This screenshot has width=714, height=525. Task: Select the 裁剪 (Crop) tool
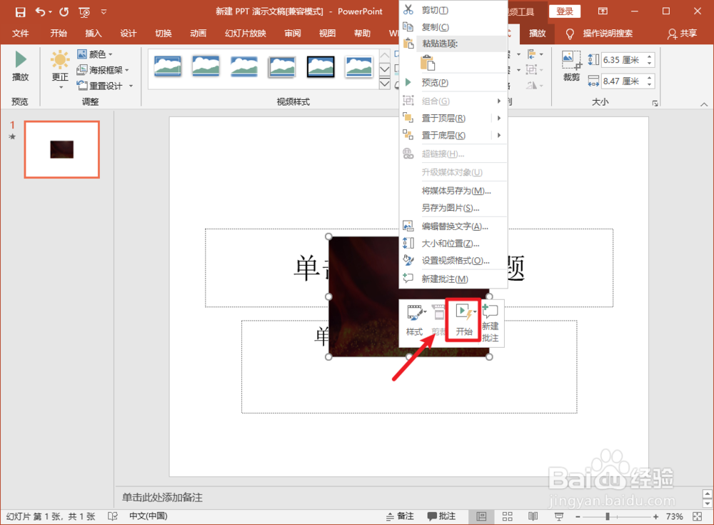click(x=570, y=64)
